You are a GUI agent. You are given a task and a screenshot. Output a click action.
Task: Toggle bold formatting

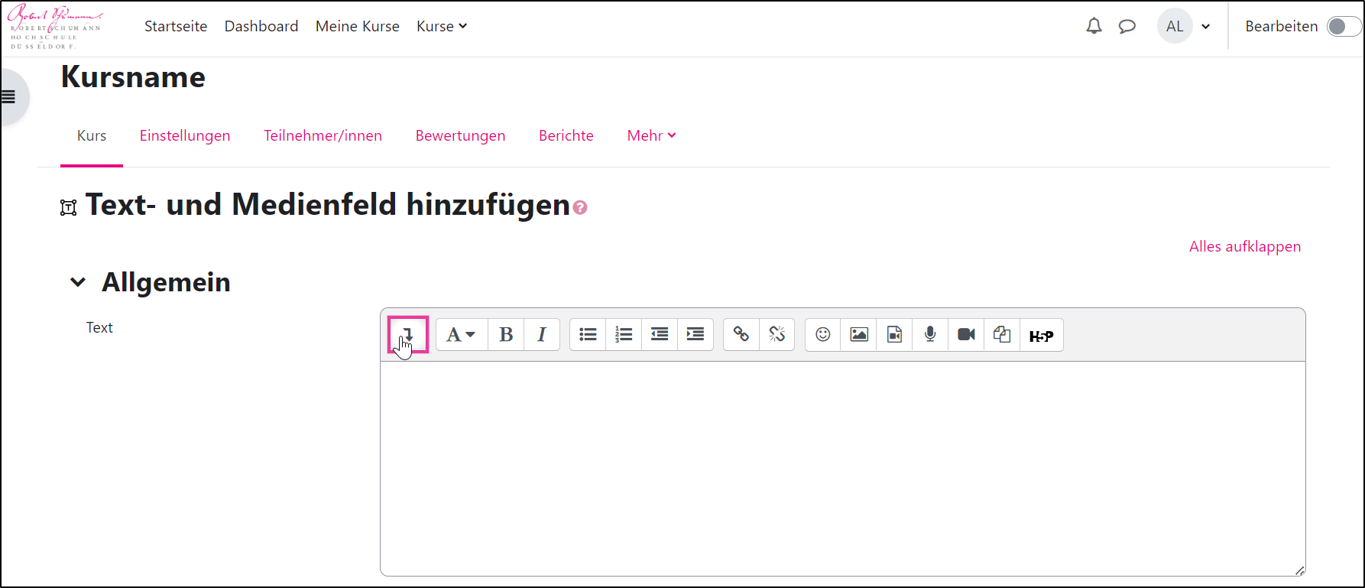(506, 334)
